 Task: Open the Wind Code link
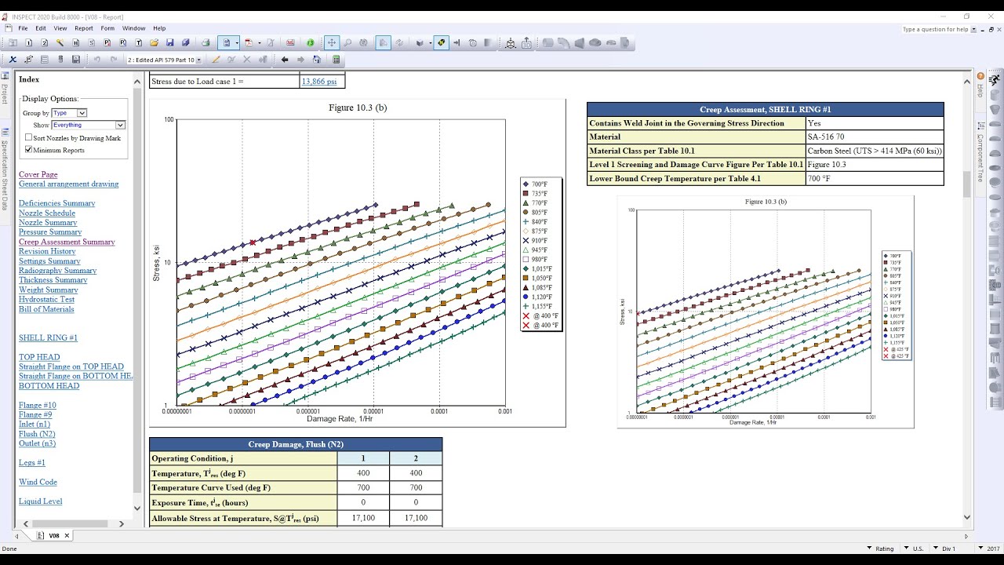point(38,482)
